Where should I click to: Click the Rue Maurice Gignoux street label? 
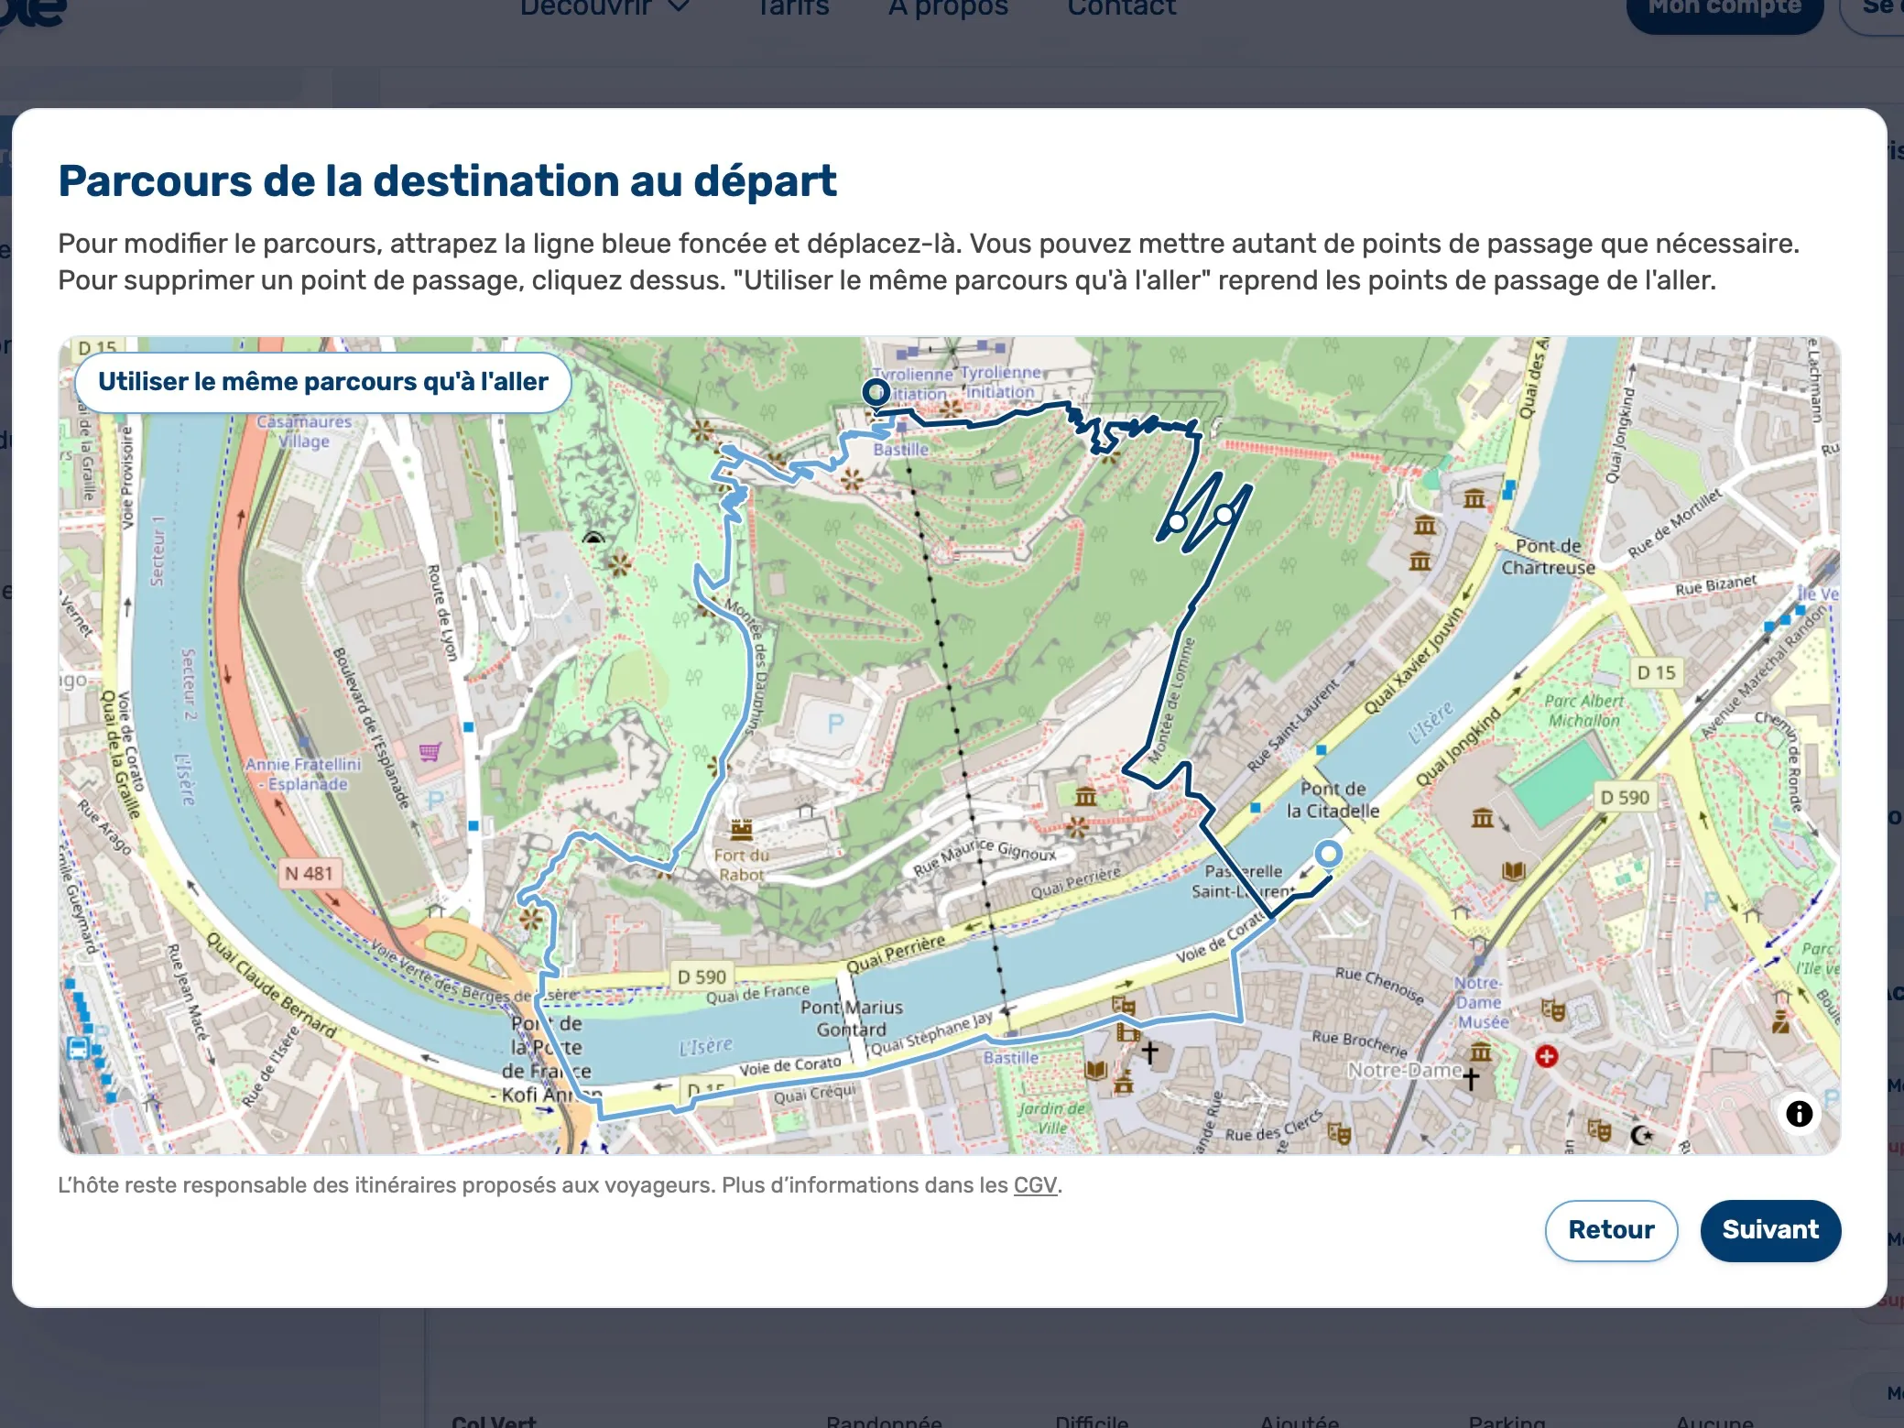pos(985,858)
